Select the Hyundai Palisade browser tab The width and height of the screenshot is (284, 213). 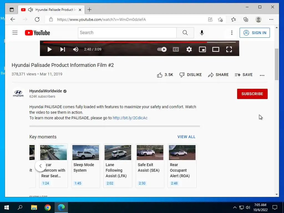tap(51, 10)
